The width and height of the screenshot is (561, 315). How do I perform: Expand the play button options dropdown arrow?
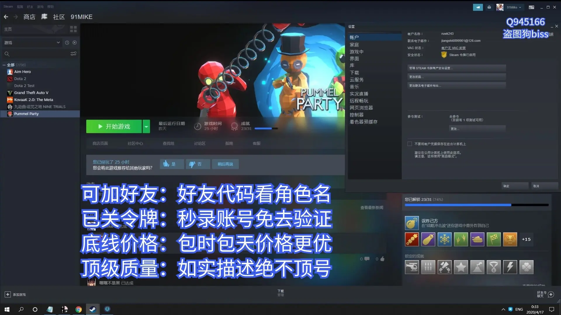146,127
